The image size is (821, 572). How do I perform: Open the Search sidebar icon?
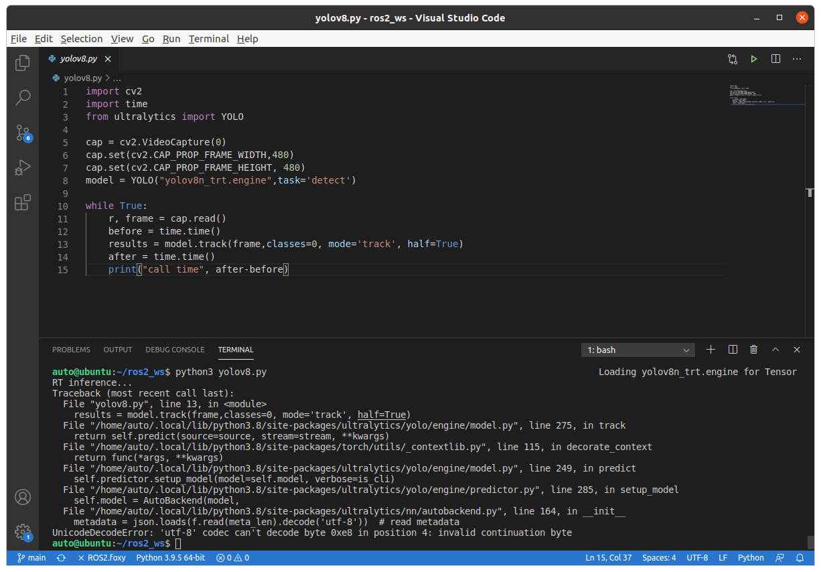22,97
